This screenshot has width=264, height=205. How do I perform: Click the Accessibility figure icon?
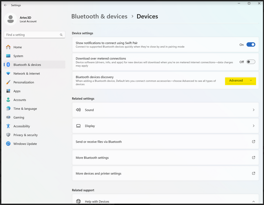(x=8, y=126)
